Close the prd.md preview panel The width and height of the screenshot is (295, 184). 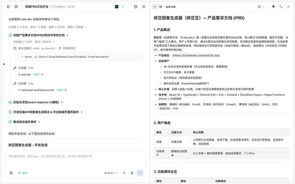[x=288, y=6]
